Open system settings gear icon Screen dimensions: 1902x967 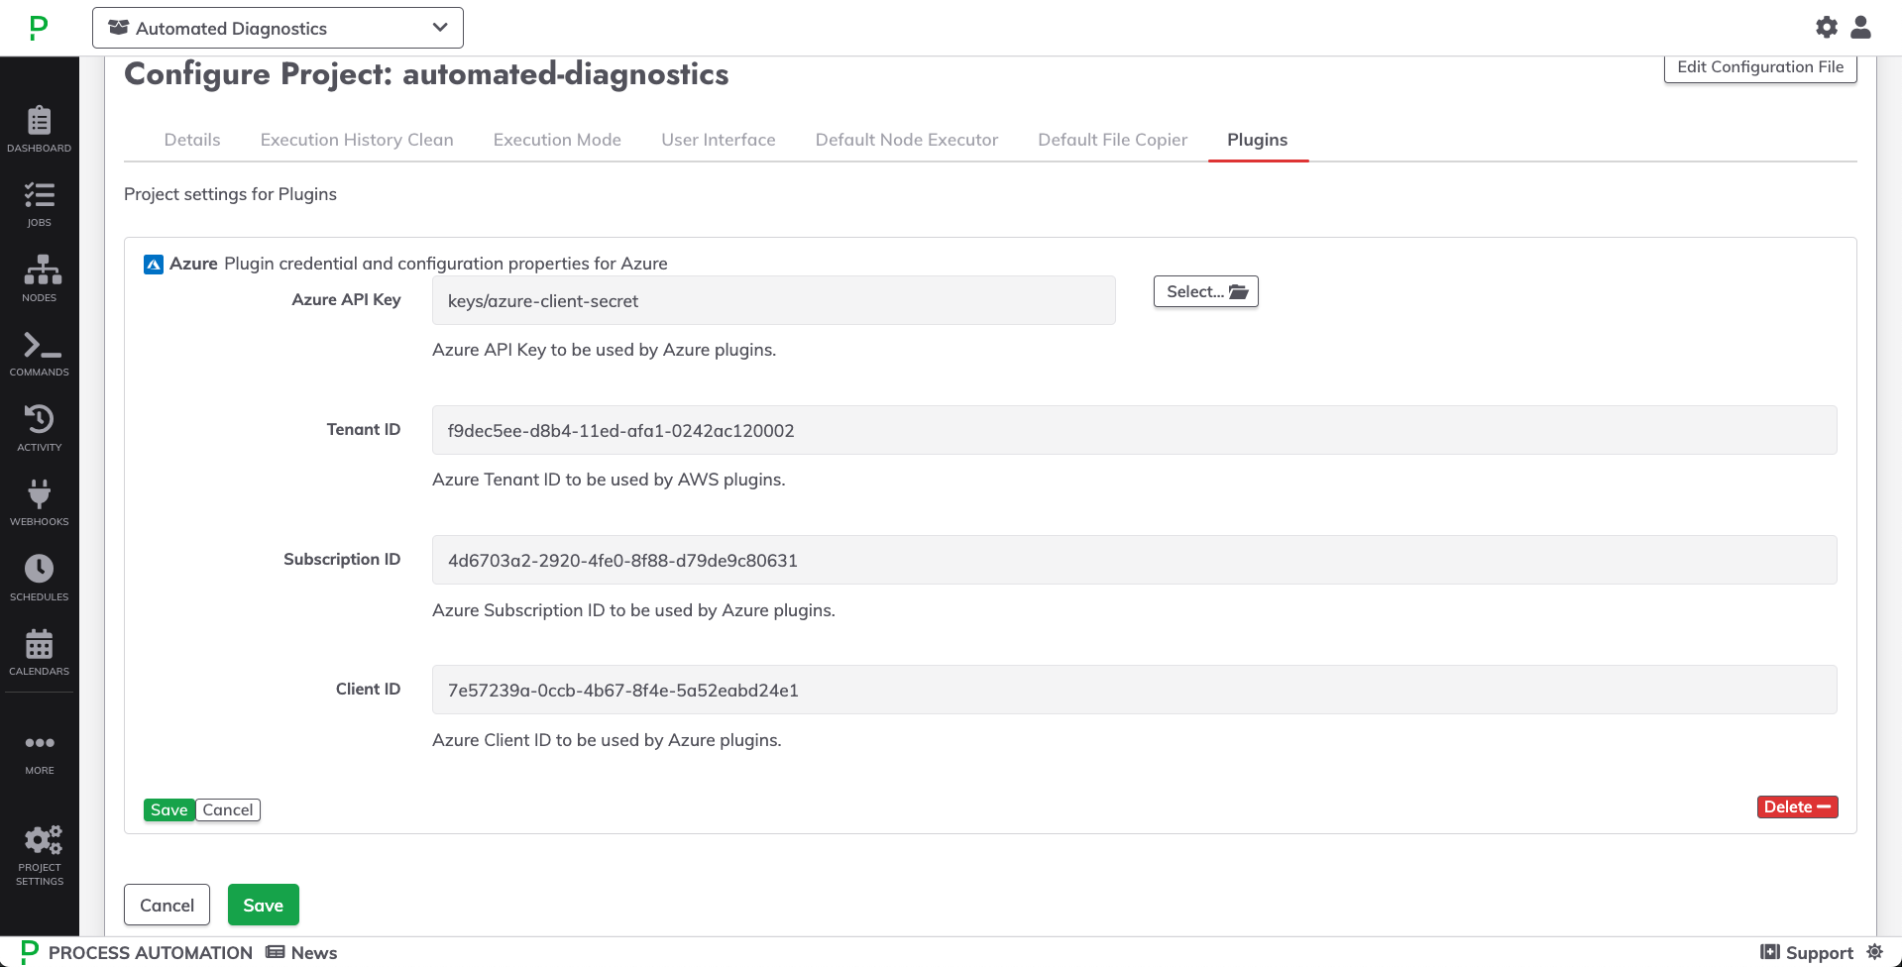(x=1827, y=28)
